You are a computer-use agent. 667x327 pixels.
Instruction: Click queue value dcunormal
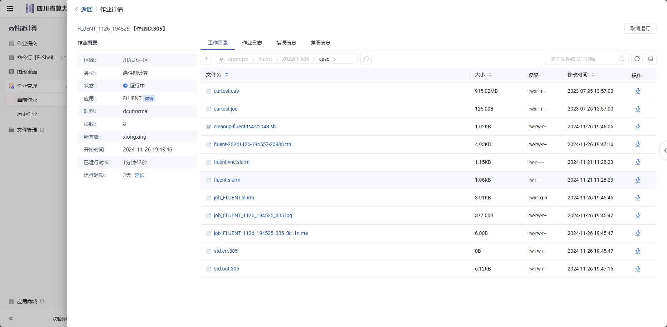point(136,111)
